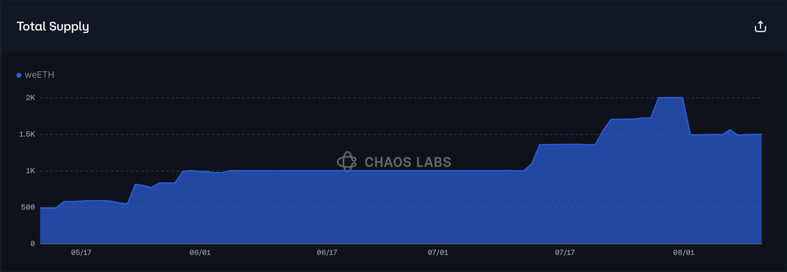Image resolution: width=787 pixels, height=272 pixels.
Task: Click the small spike after the 08/01 drop
Action: tap(730, 130)
